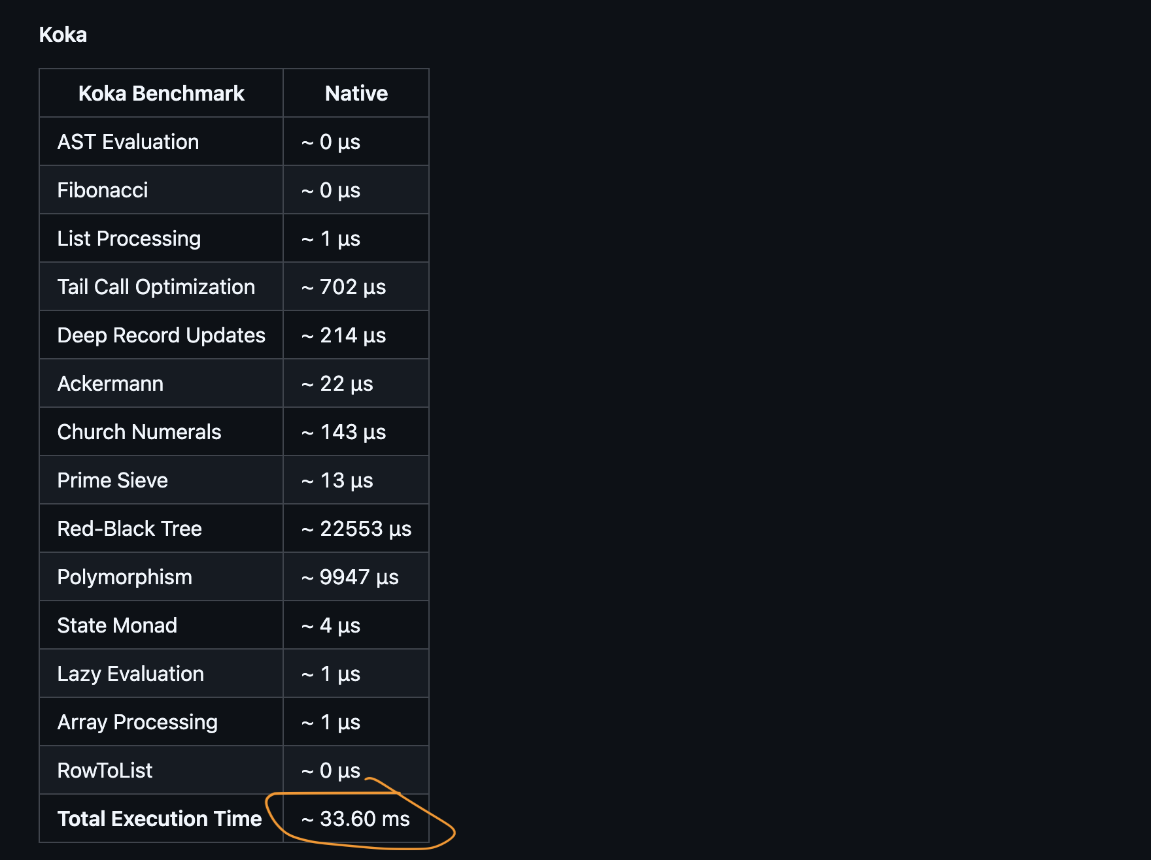1151x860 pixels.
Task: Click the Polymorphism benchmark cell
Action: [161, 577]
